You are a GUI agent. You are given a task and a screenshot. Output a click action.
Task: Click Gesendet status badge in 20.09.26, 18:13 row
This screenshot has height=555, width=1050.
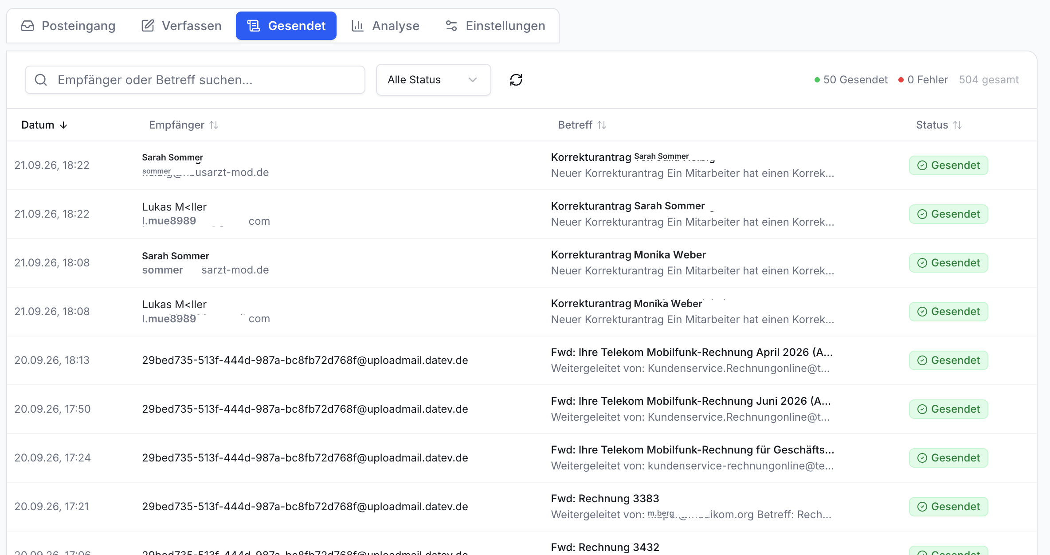click(x=948, y=360)
